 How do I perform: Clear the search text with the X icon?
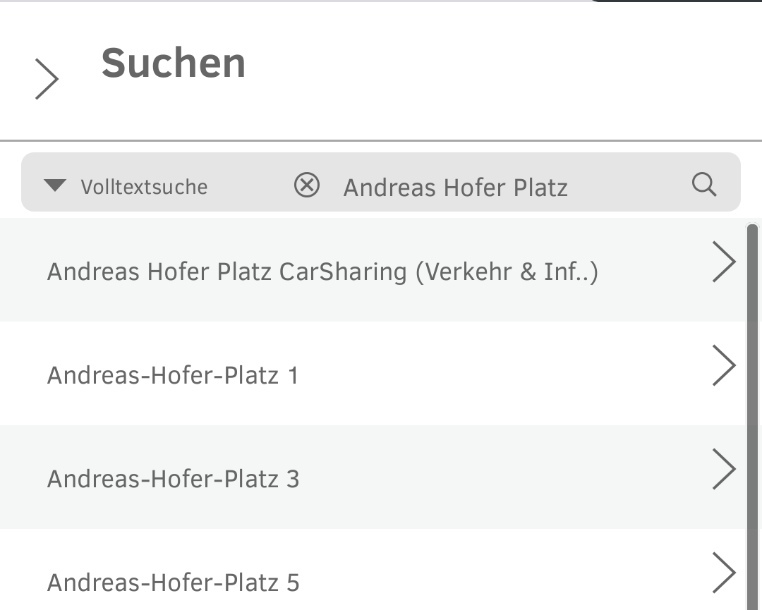307,185
